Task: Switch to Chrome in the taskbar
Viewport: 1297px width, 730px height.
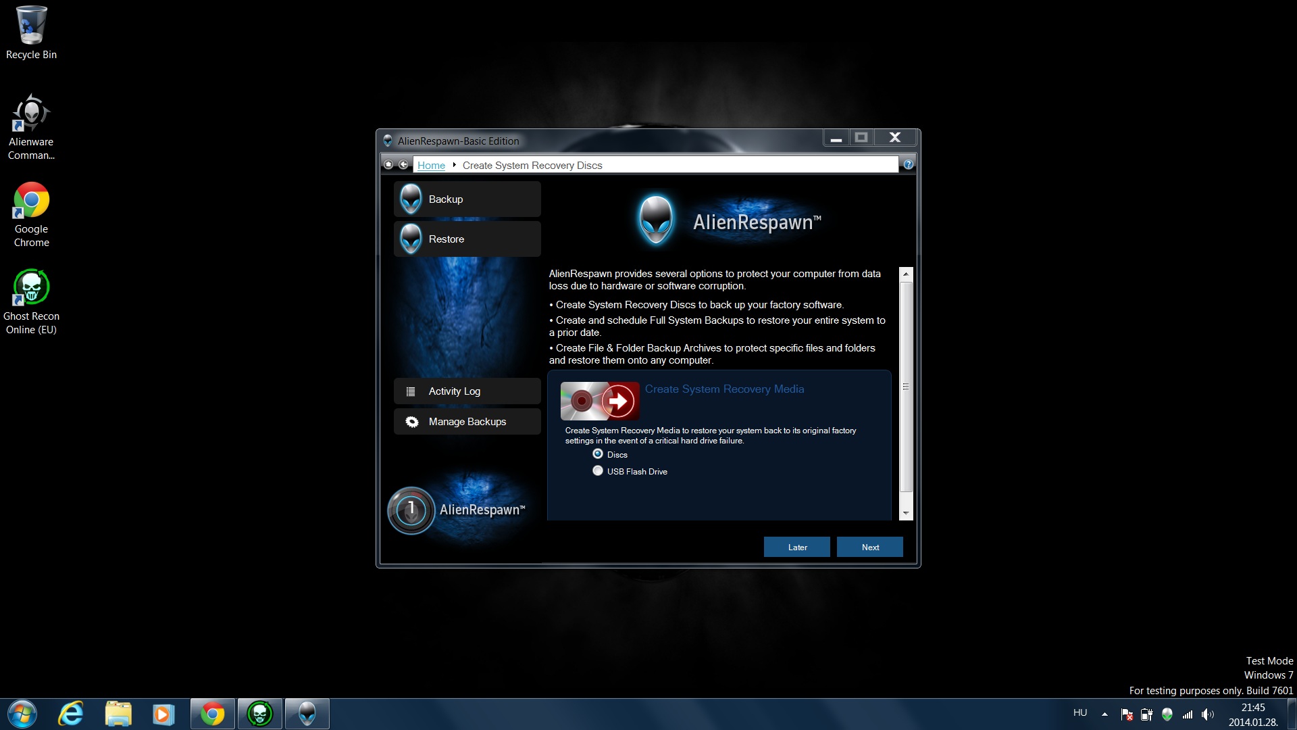Action: point(213,714)
